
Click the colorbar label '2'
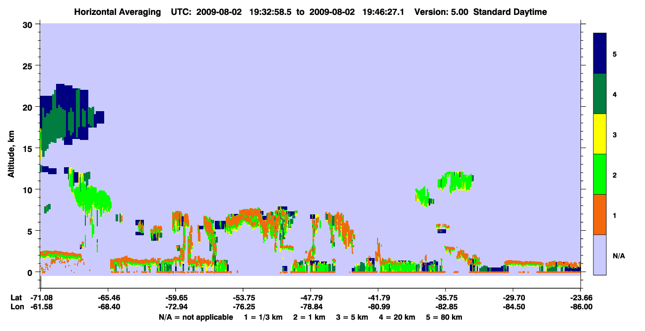click(615, 175)
